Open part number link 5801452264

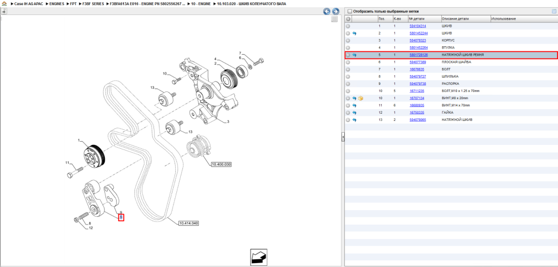[419, 47]
